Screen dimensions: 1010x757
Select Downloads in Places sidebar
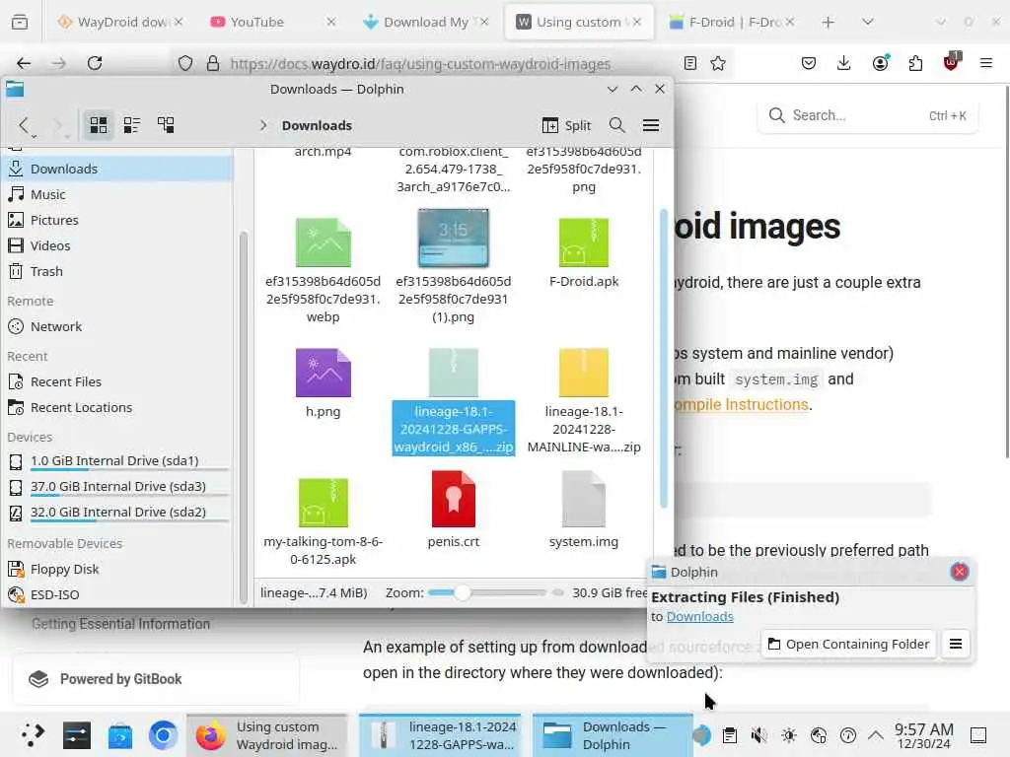pyautogui.click(x=118, y=169)
